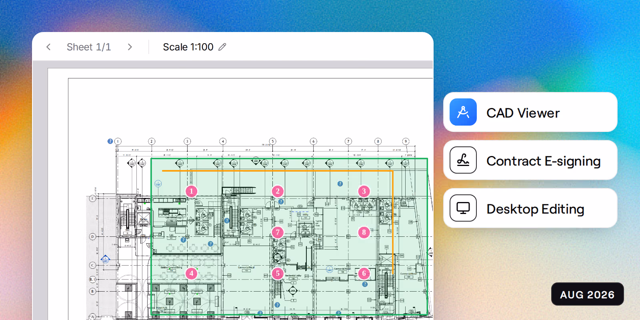This screenshot has height=320, width=640.
Task: Click the blue CAD Viewer compass icon
Action: click(x=463, y=112)
